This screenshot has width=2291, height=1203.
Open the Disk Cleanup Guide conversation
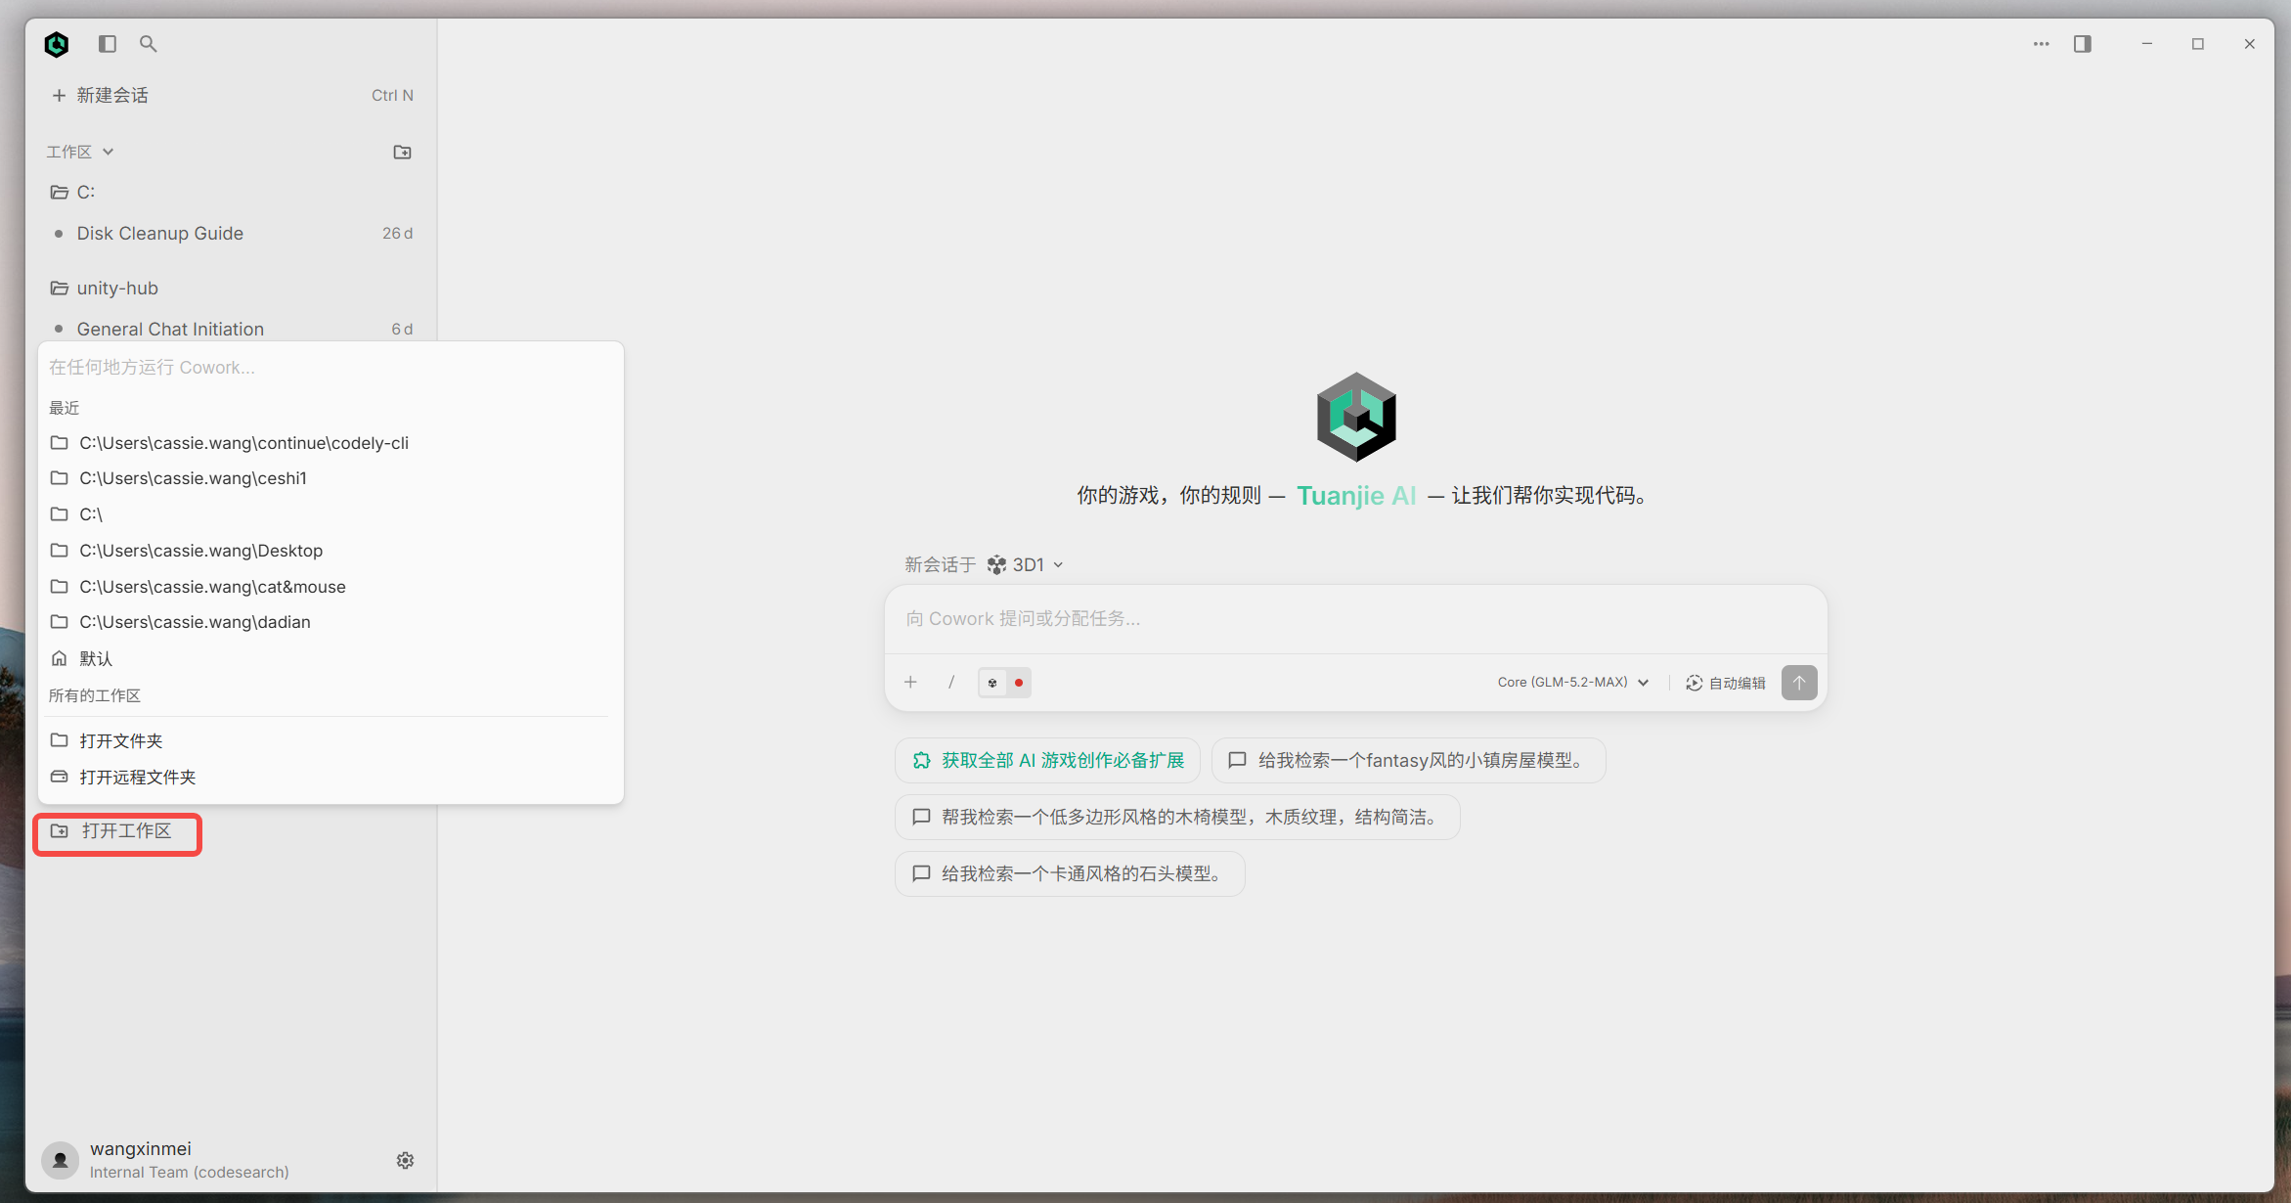tap(231, 233)
